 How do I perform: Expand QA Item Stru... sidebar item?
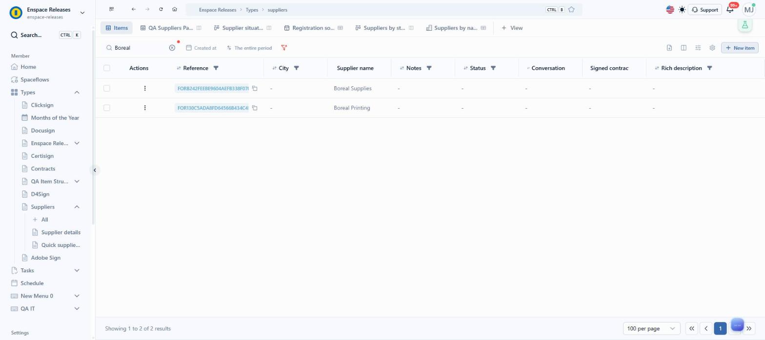77,181
